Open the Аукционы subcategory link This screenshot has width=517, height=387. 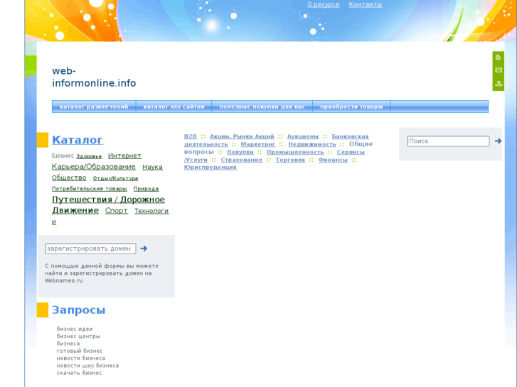click(303, 136)
